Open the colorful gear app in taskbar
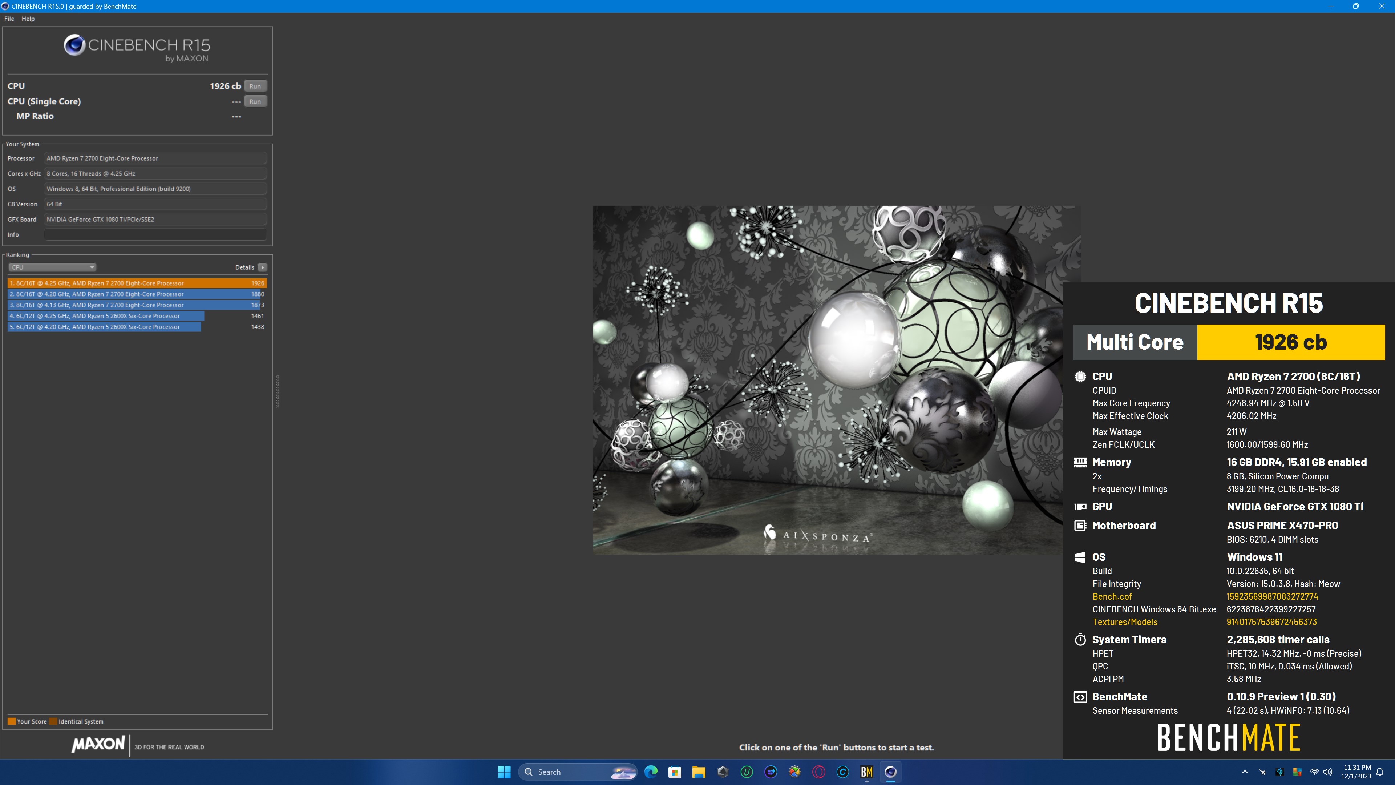Viewport: 1395px width, 785px height. [794, 772]
